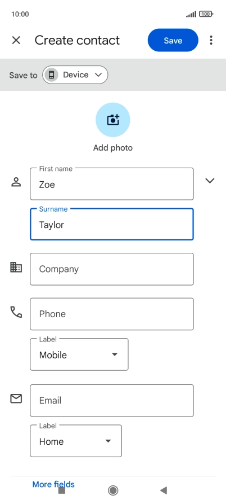Tap the Android home circle button
This screenshot has width=226, height=504.
[x=113, y=490]
